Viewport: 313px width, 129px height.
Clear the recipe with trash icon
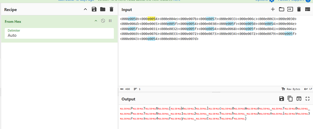111,9
